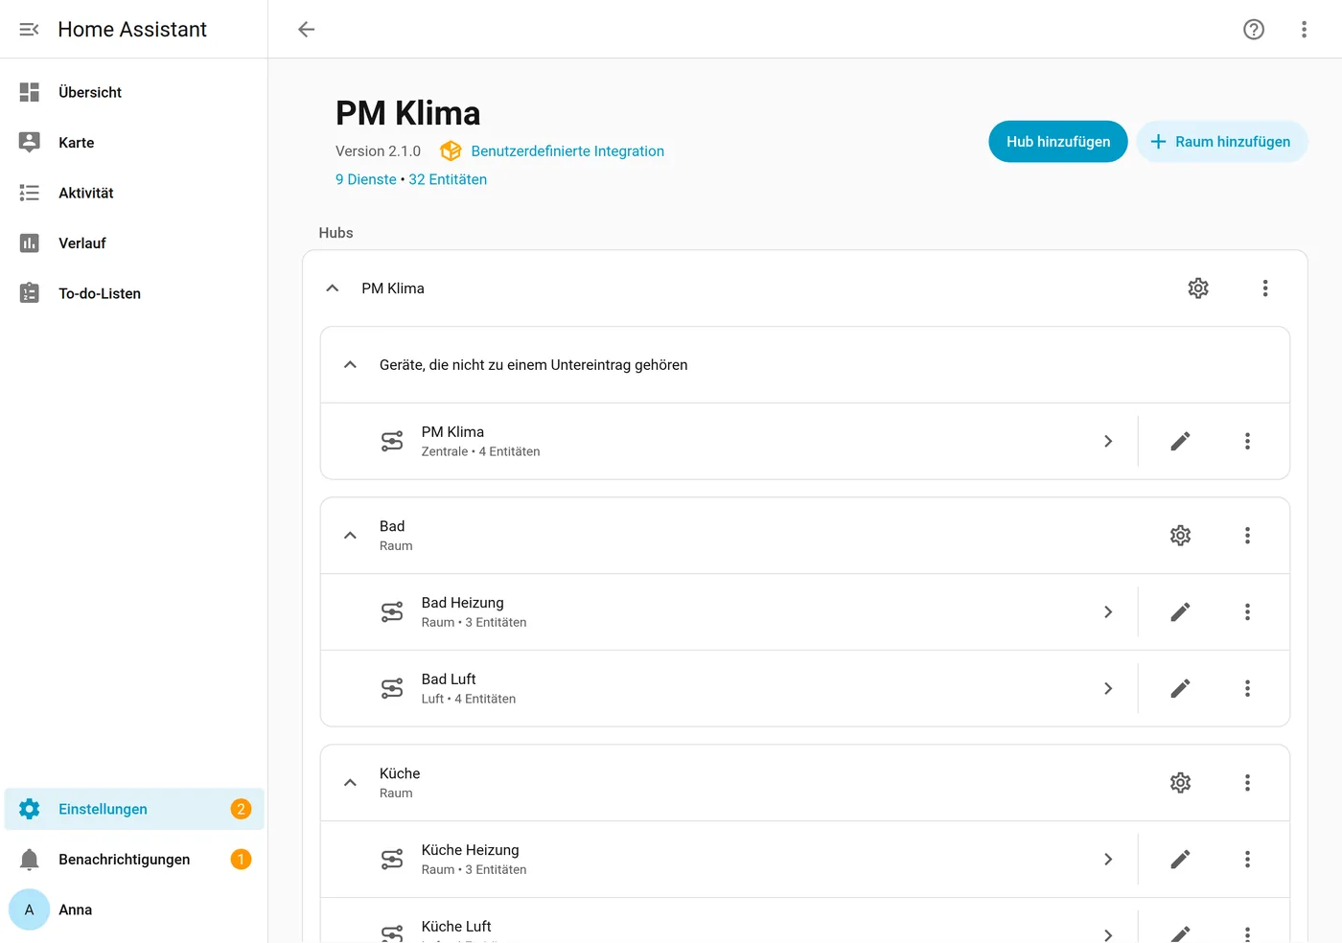Collapse the PM Klima hub section
The height and width of the screenshot is (943, 1342).
333,288
